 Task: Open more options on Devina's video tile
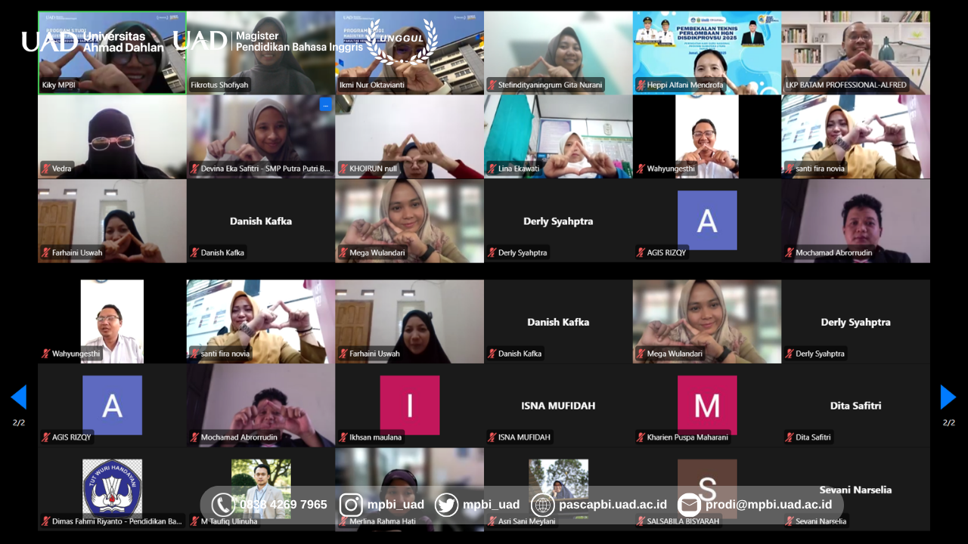point(325,105)
